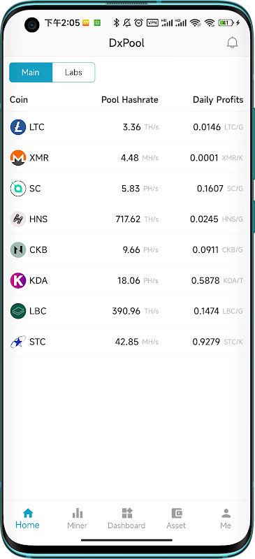Screen dimensions: 255x559
Task: Tap the Pool Hashrate column header
Action: tap(130, 100)
